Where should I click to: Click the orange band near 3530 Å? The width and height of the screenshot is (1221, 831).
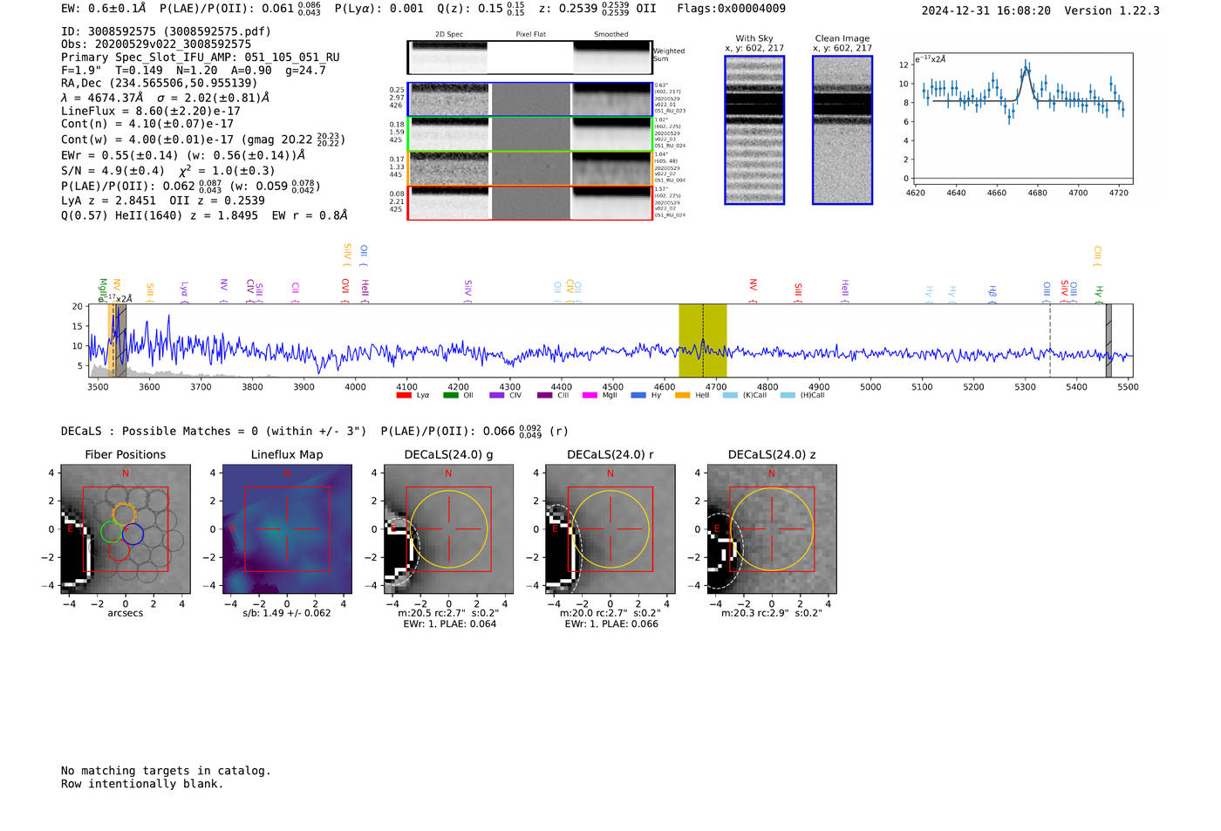(x=112, y=341)
